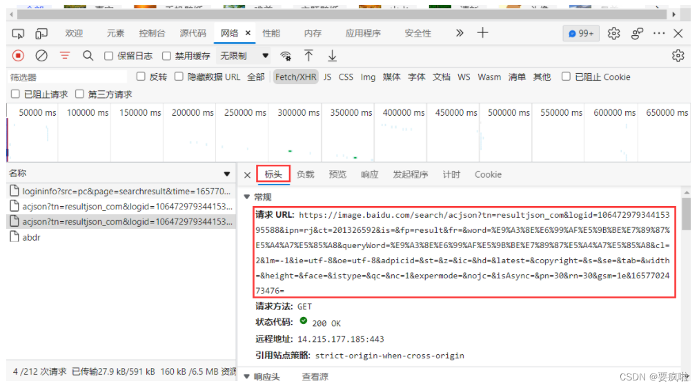The height and width of the screenshot is (388, 699).
Task: Import HAR file with up arrow
Action: (308, 56)
